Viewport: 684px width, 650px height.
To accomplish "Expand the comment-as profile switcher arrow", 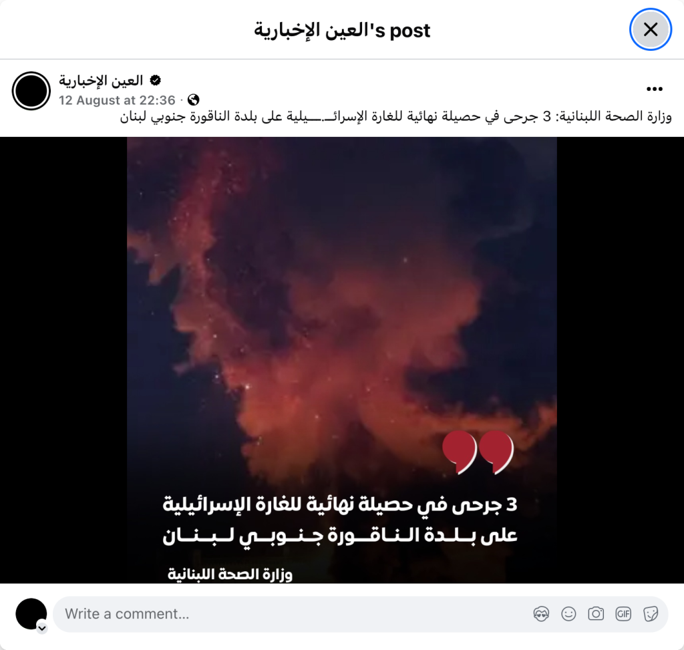I will coord(42,629).
